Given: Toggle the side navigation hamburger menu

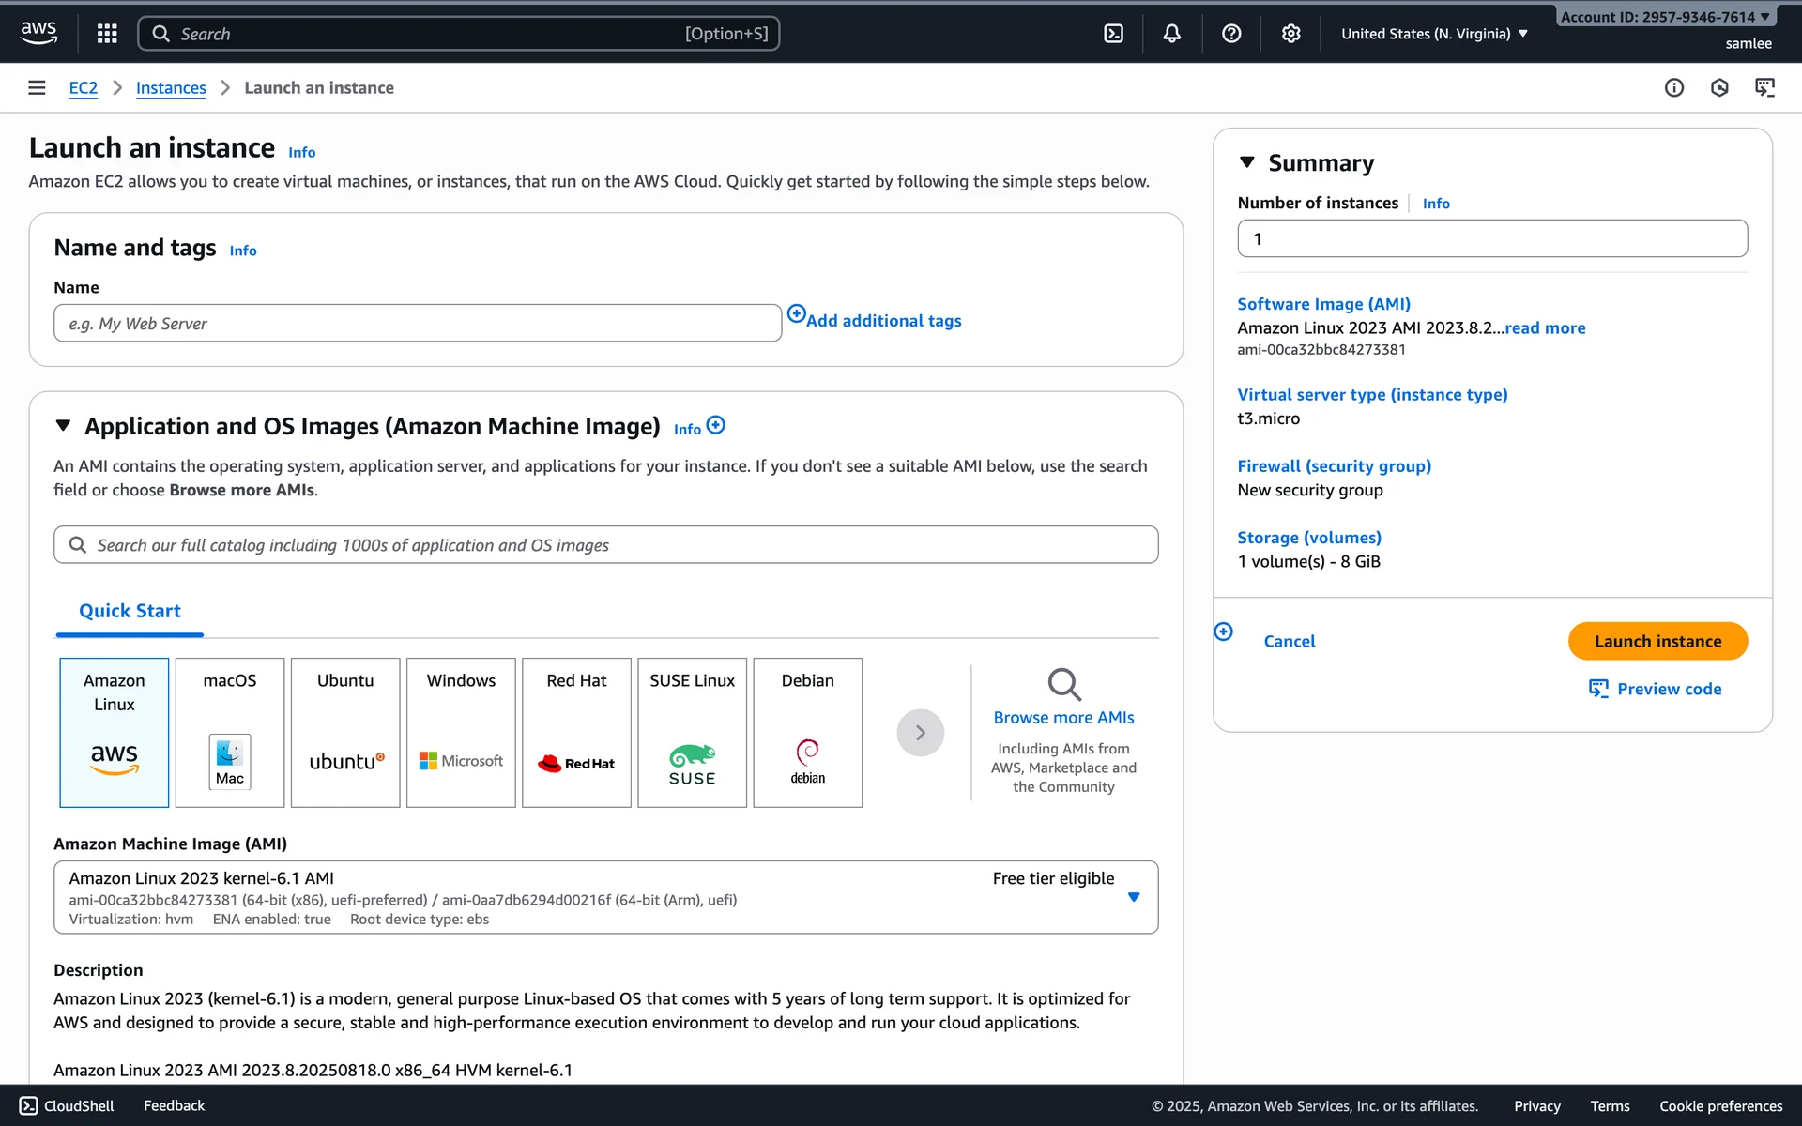Looking at the screenshot, I should pyautogui.click(x=37, y=87).
